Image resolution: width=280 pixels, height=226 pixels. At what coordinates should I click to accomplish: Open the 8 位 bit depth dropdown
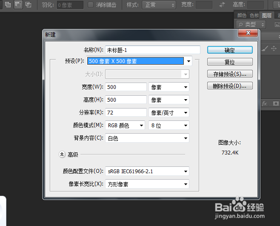(x=169, y=126)
